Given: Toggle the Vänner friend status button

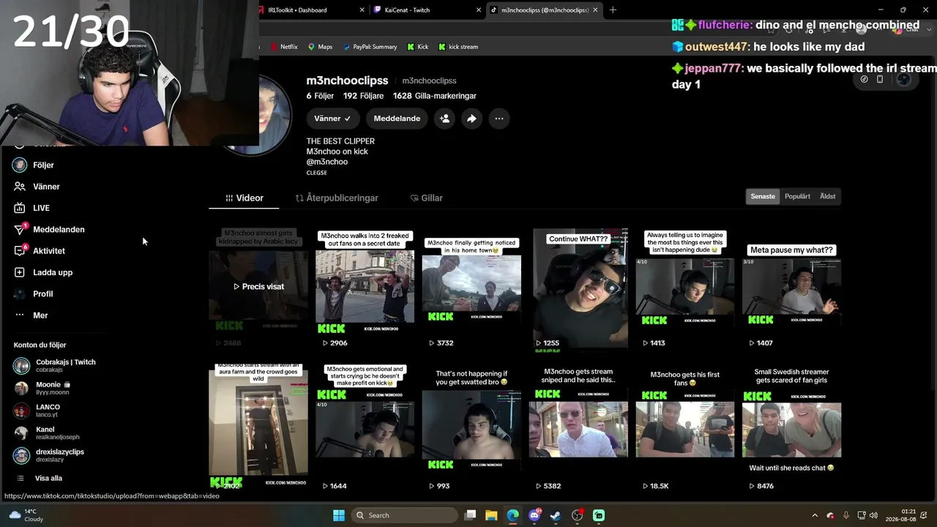Looking at the screenshot, I should [x=332, y=119].
